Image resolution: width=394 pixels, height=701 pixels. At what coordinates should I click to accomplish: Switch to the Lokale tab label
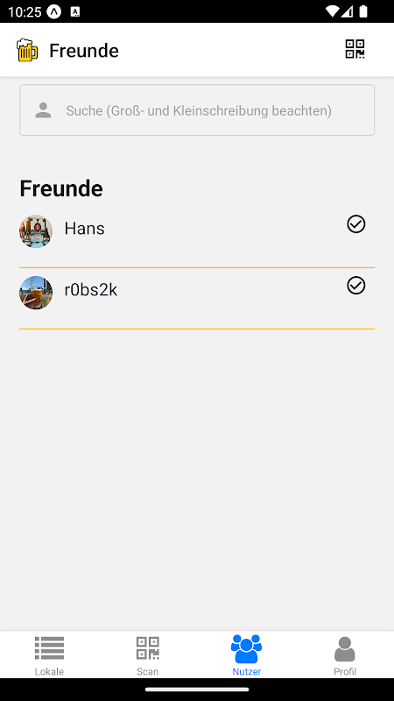tap(49, 671)
